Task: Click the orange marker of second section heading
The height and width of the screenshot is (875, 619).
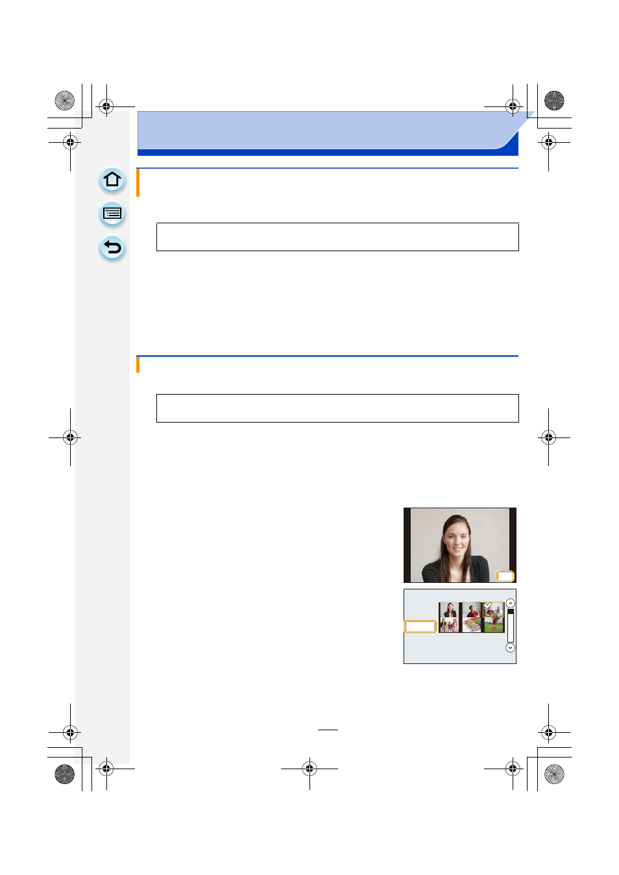Action: (x=138, y=364)
